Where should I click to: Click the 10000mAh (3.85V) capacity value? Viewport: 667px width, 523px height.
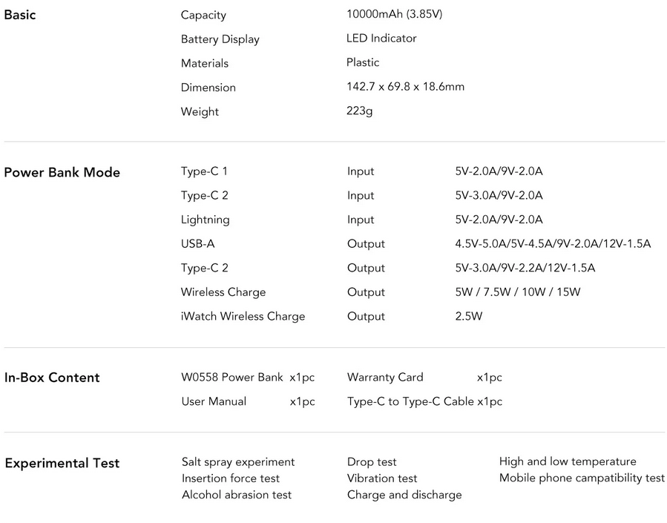[394, 14]
